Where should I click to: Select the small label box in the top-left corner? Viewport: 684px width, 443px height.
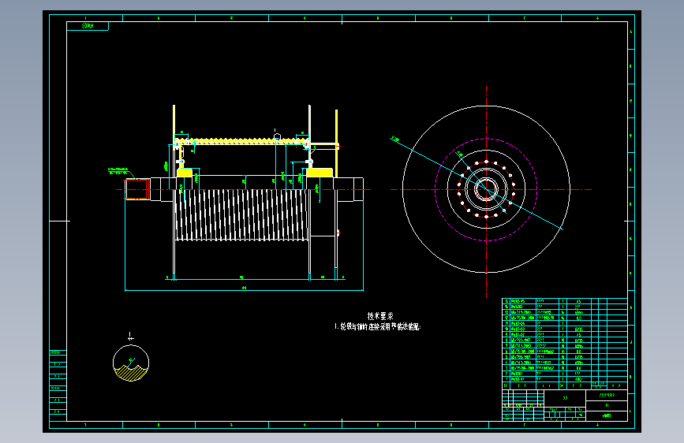(x=88, y=26)
